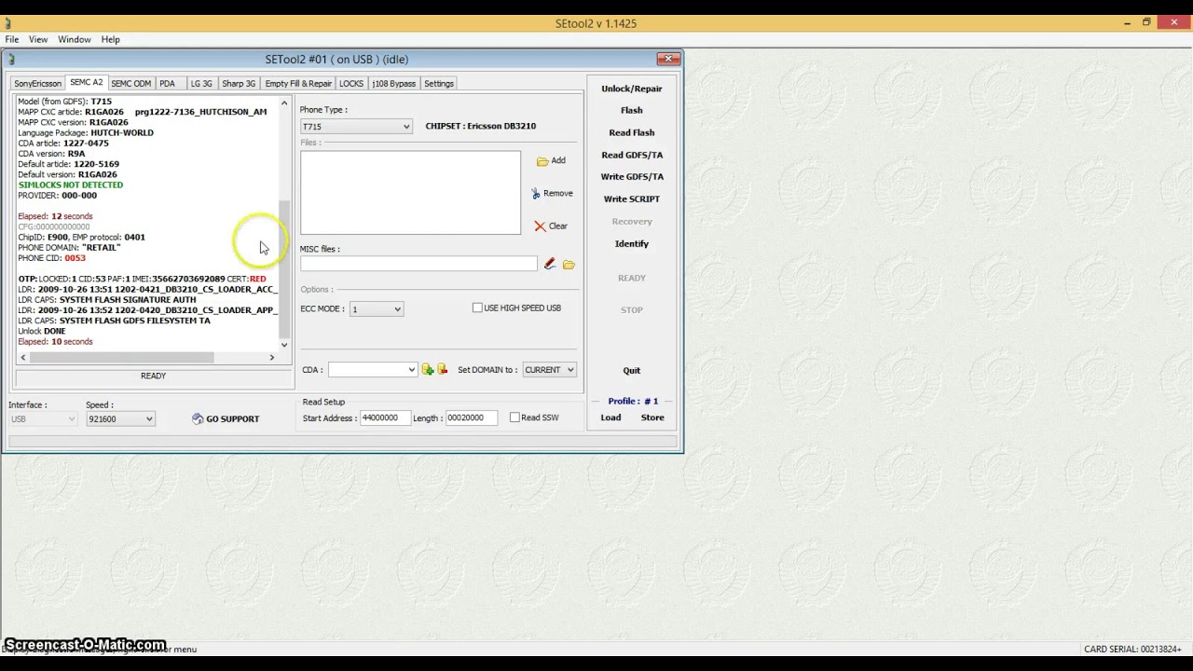The height and width of the screenshot is (671, 1193).
Task: Click the Flash button
Action: [632, 110]
